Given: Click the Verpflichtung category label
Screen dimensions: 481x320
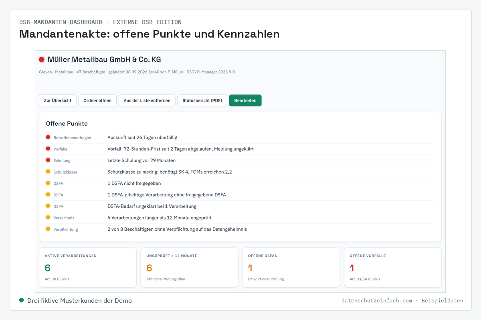Looking at the screenshot, I should tap(66, 230).
